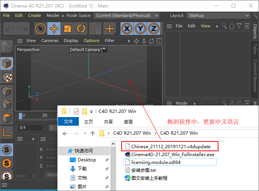Screen dimensions: 259x191
Task: Switch to Points mode
Action: pos(7,91)
